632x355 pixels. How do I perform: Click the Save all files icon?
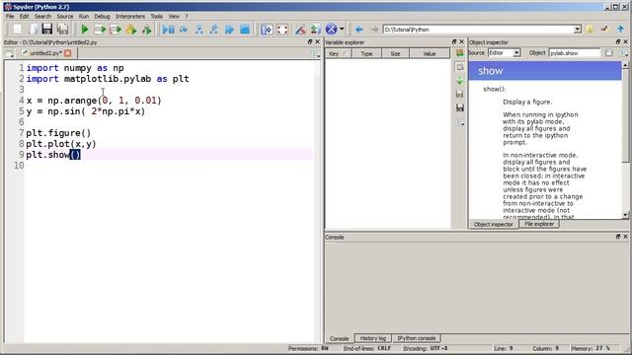63,29
